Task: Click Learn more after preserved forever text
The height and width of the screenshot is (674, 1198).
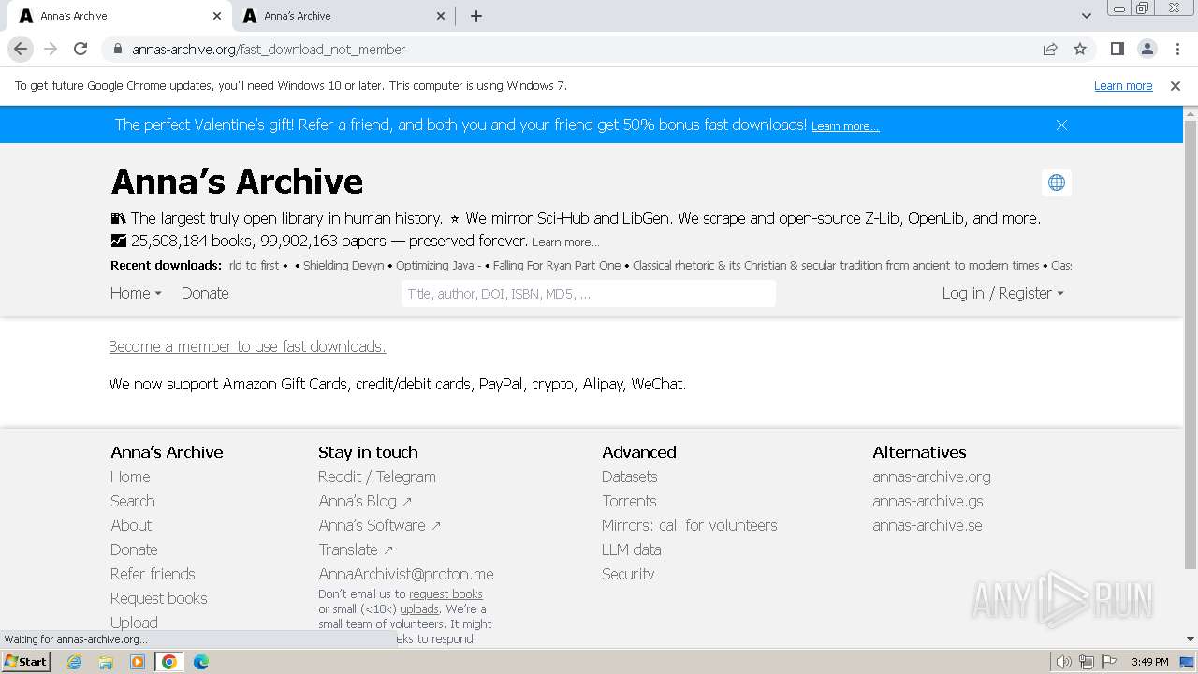Action: pos(565,242)
